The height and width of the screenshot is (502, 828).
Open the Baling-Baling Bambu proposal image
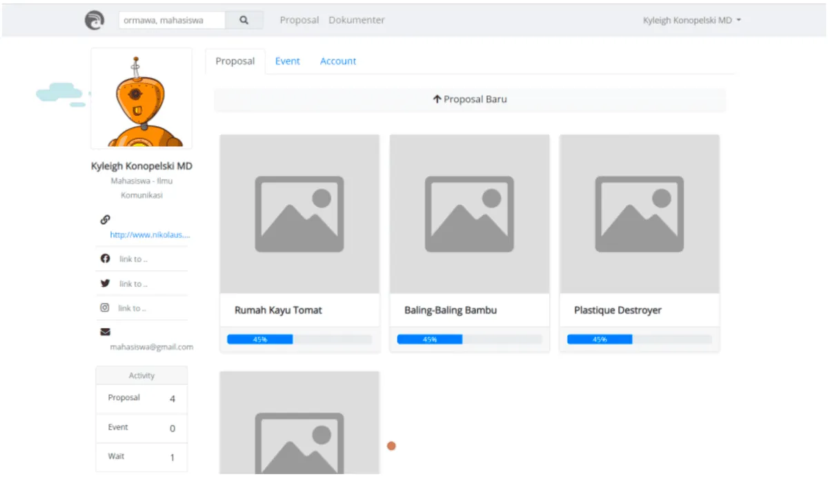pos(469,214)
